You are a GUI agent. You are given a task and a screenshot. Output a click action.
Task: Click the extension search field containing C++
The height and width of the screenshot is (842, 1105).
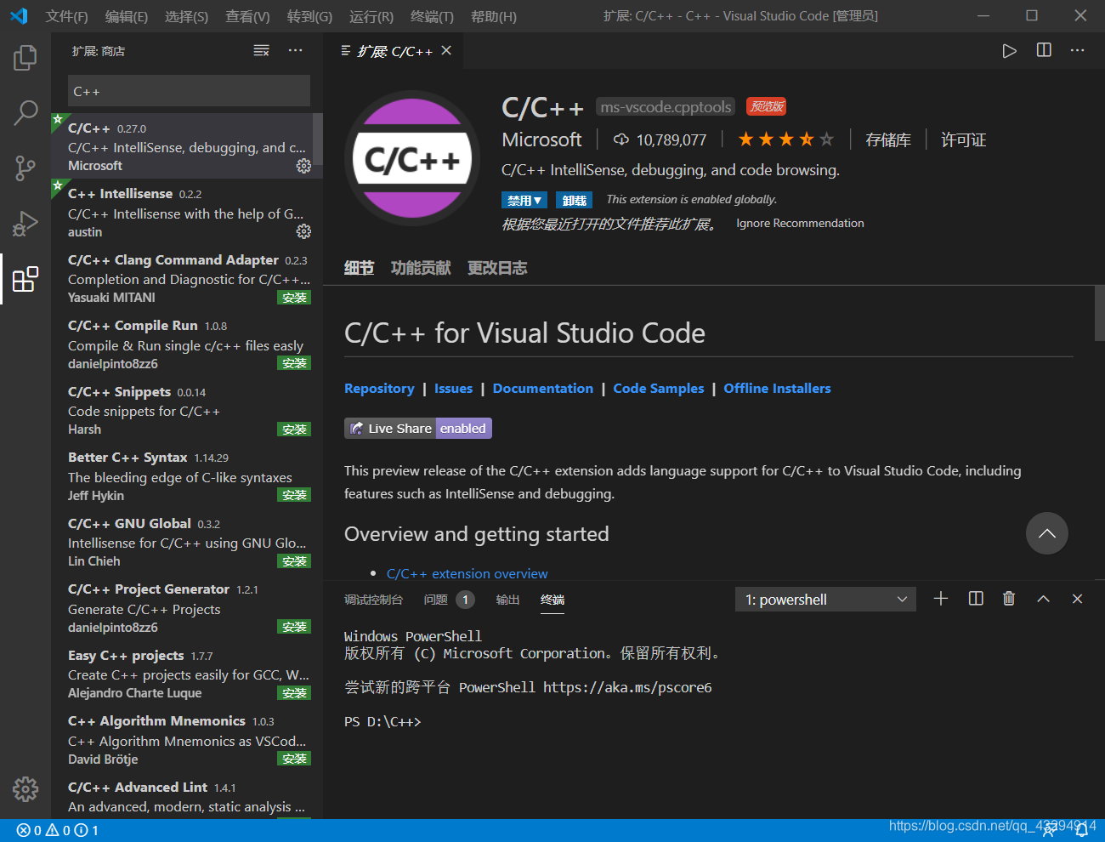(x=189, y=91)
